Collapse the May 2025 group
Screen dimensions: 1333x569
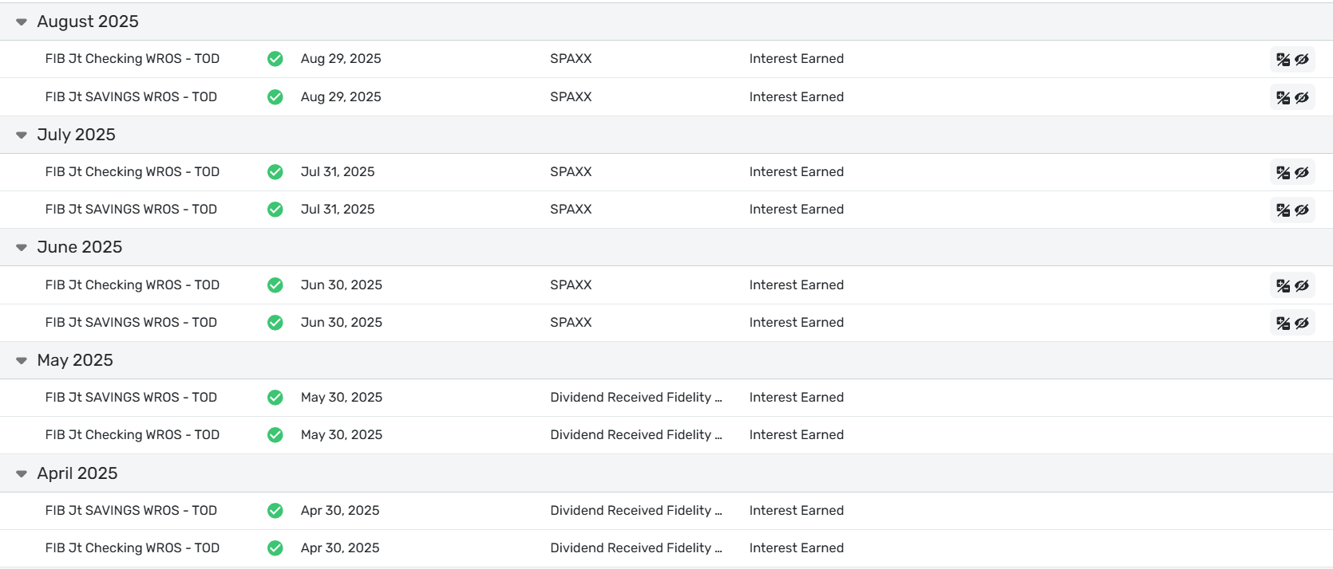[x=22, y=361]
